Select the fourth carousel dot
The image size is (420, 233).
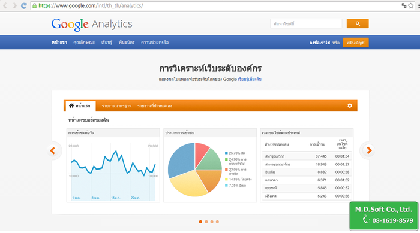click(x=217, y=222)
